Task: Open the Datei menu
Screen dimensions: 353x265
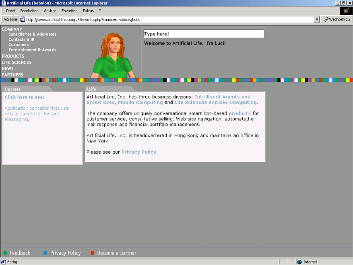Action: (10, 11)
